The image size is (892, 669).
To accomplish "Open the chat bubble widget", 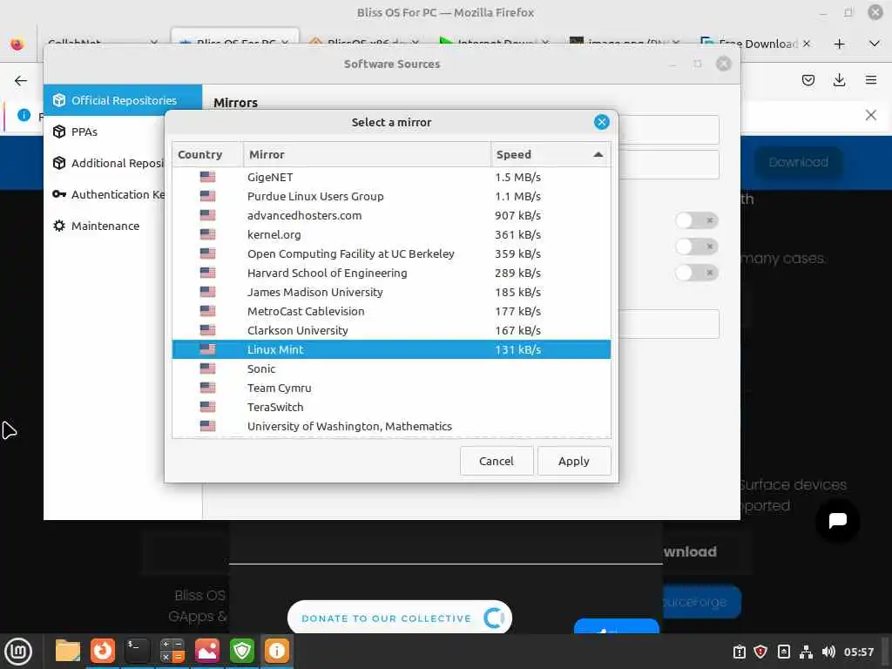I will point(837,521).
